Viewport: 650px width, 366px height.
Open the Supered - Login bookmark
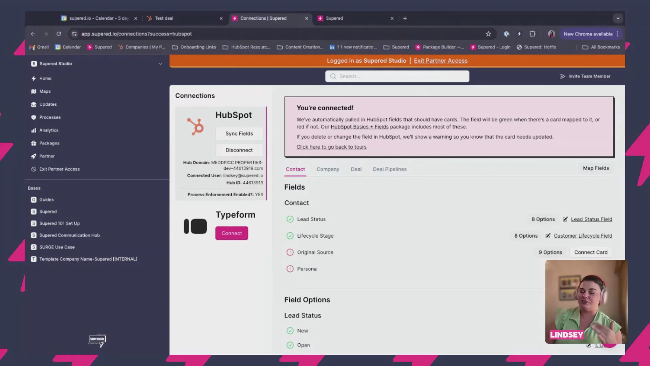coord(490,47)
